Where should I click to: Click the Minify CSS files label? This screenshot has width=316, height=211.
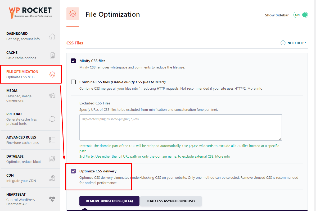tap(92, 61)
